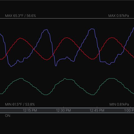
Task: Click the ON status label
Action: (8, 116)
